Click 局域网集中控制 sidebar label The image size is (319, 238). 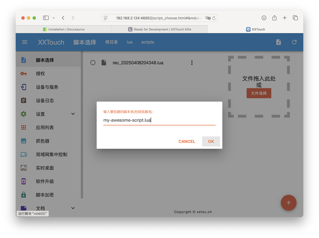coord(51,154)
